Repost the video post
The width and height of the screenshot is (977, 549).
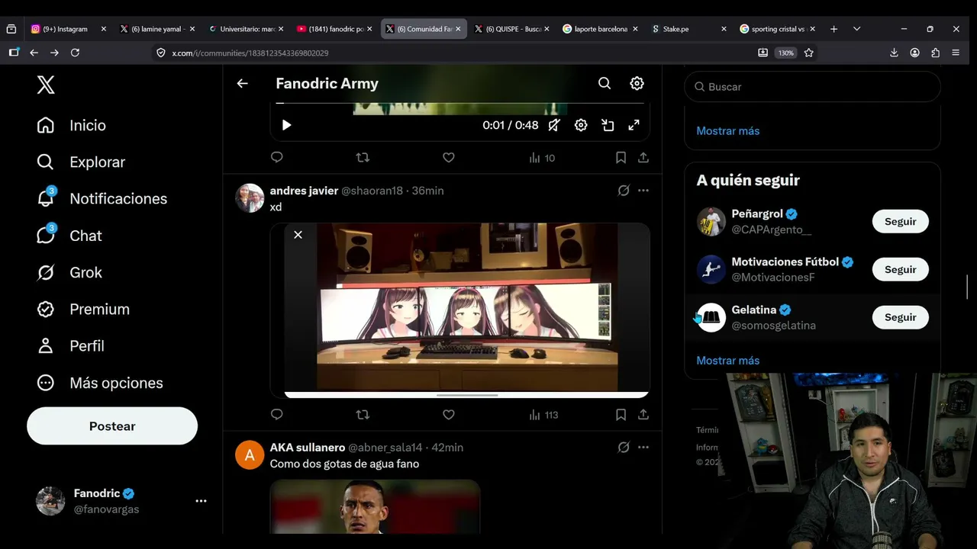(x=363, y=158)
